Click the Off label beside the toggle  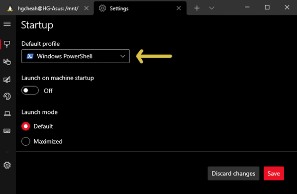point(48,91)
